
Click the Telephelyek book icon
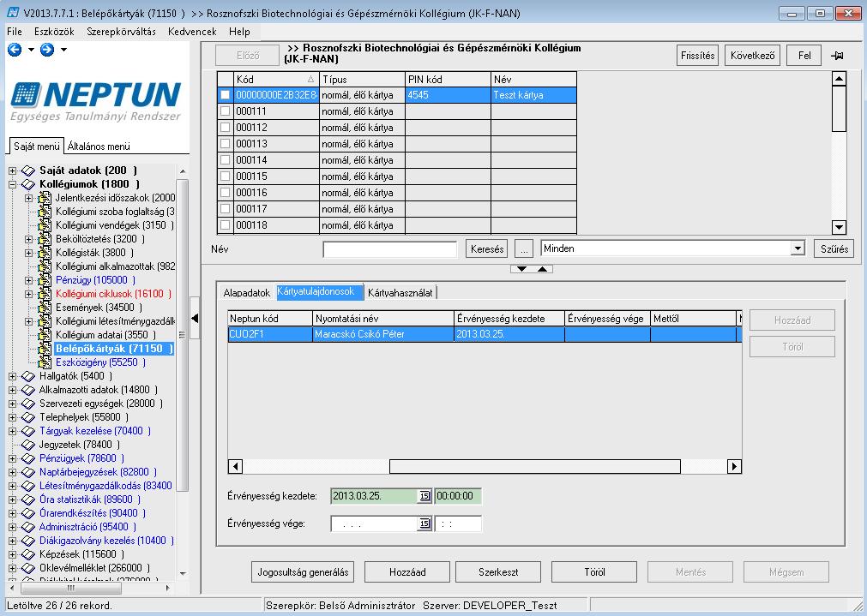click(28, 418)
